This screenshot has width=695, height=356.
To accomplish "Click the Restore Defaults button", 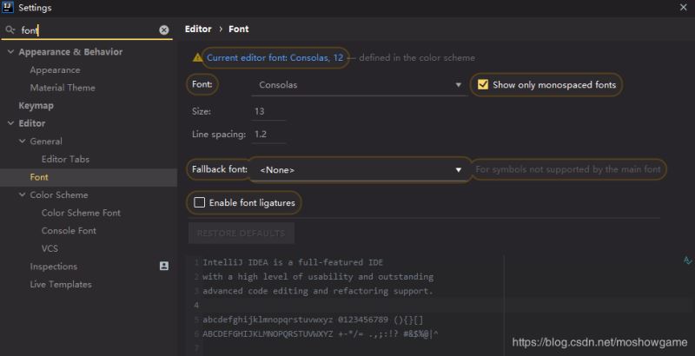I will click(242, 234).
